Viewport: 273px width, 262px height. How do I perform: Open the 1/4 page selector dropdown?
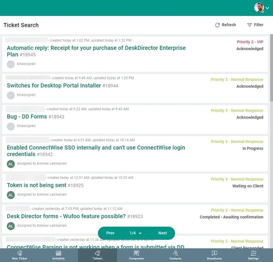135,233
